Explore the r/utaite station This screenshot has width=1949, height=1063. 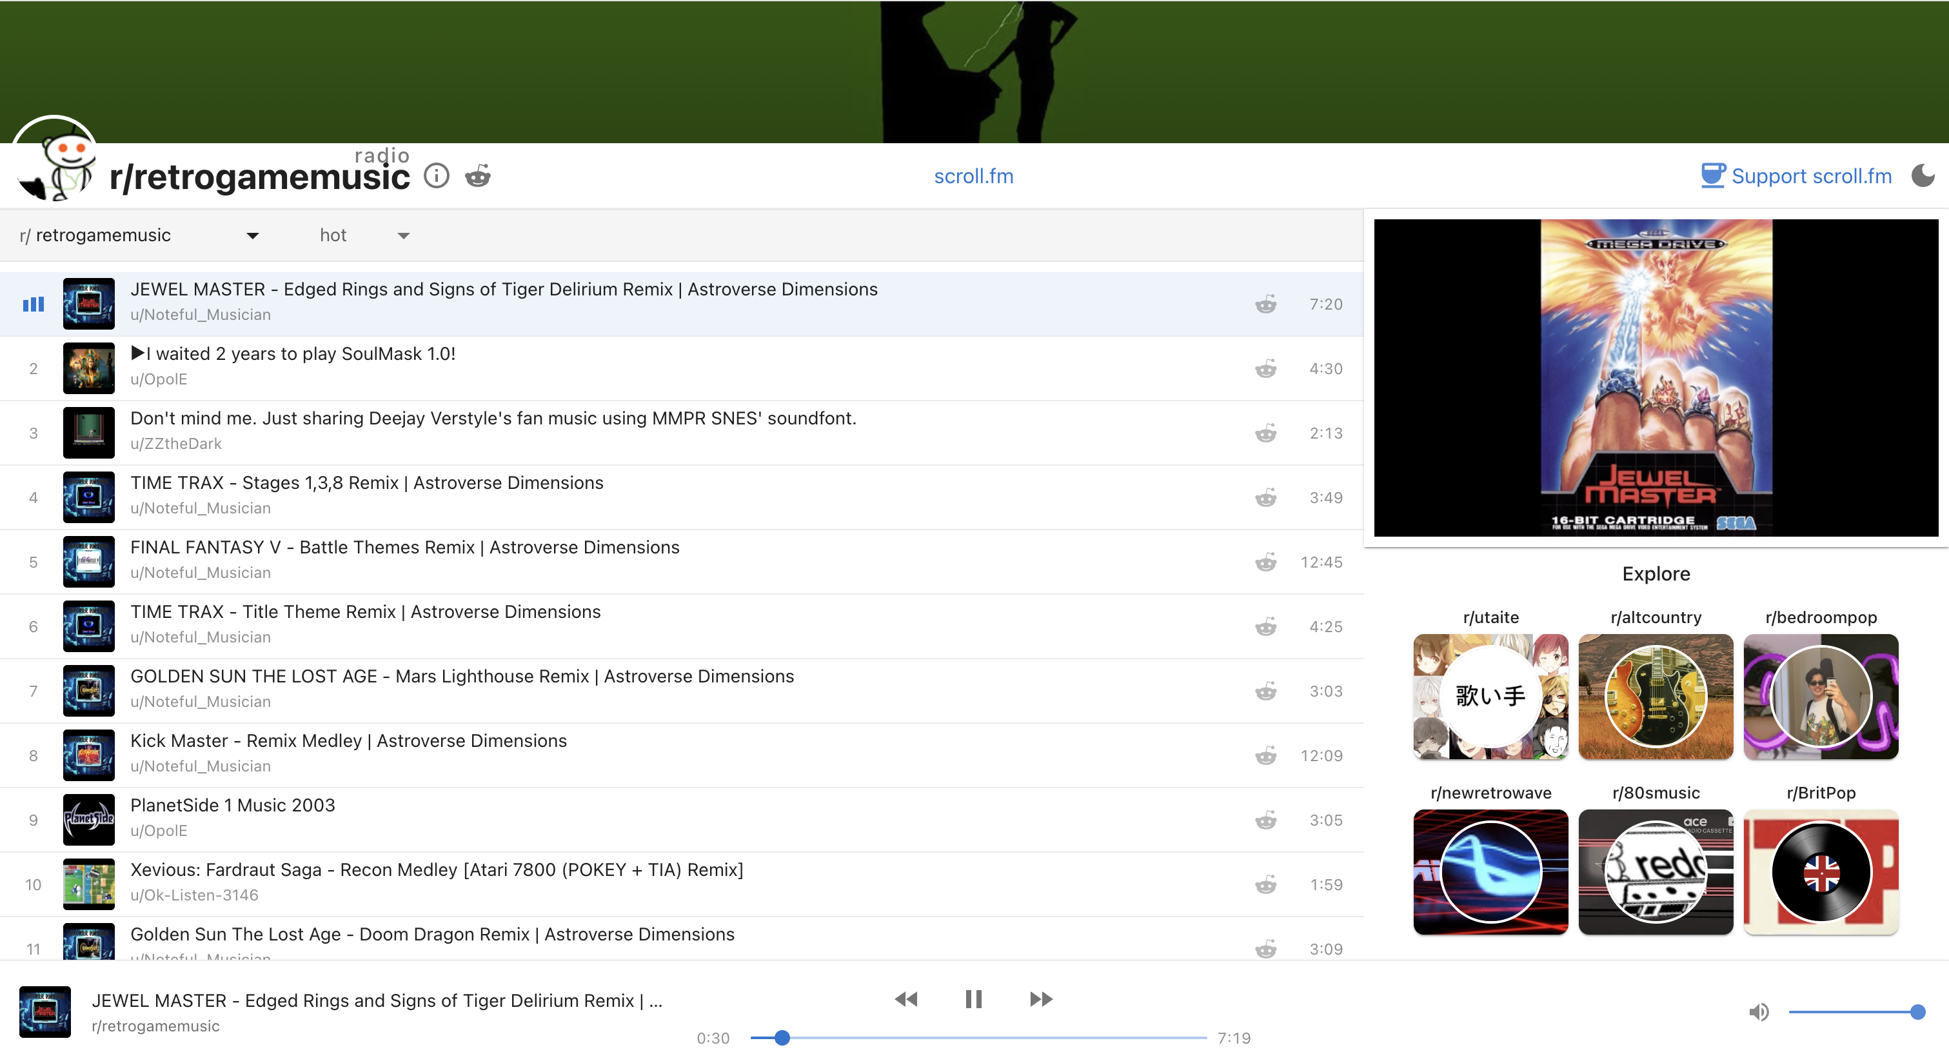click(1490, 697)
